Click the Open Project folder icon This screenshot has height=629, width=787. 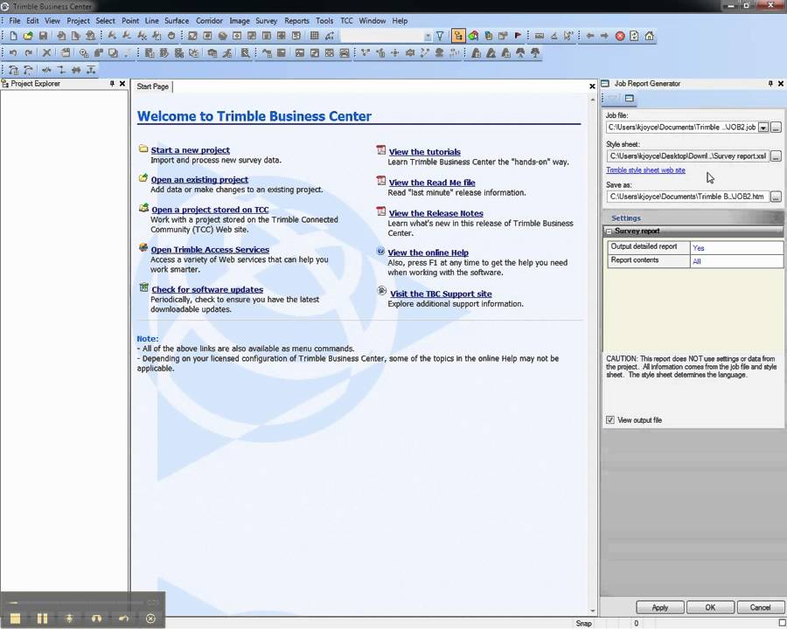[x=28, y=36]
